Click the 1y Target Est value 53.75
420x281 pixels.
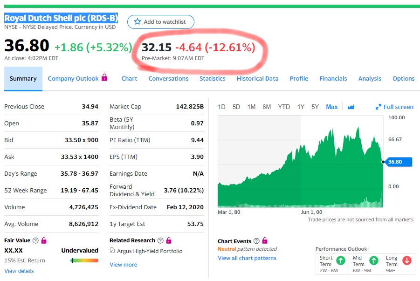tap(195, 224)
